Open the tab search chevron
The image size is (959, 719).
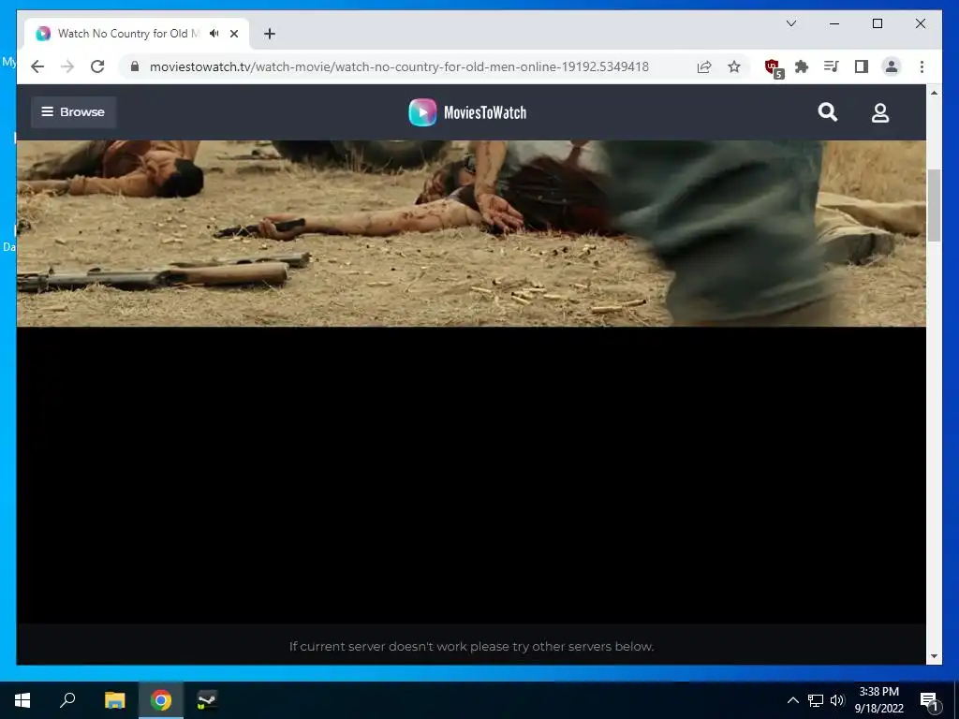pos(790,23)
